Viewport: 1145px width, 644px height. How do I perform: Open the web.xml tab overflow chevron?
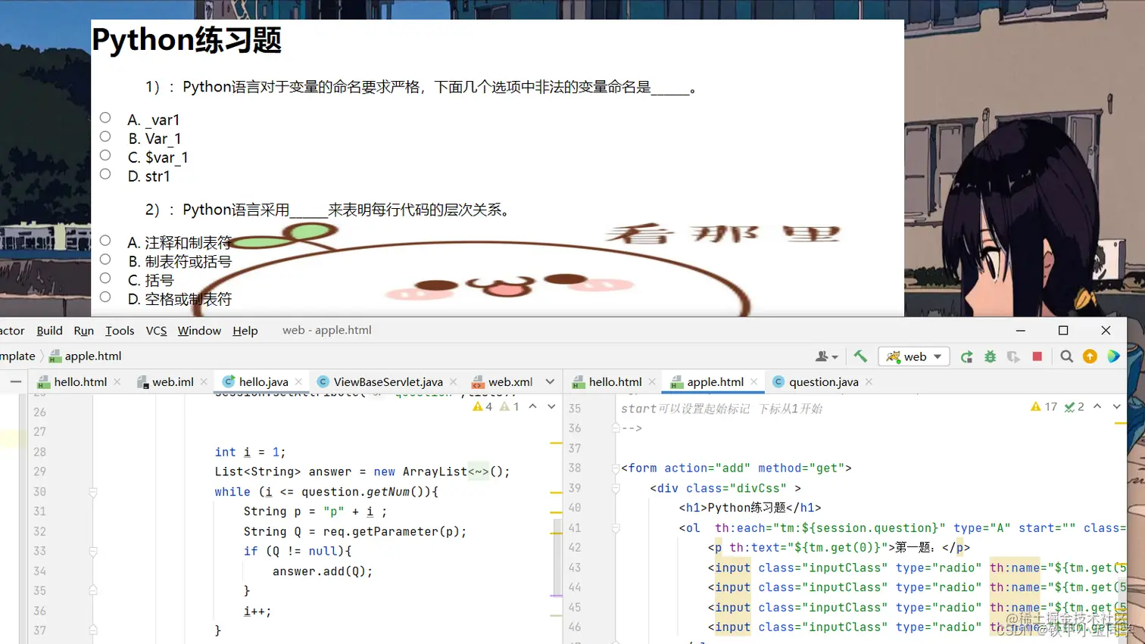[551, 383]
